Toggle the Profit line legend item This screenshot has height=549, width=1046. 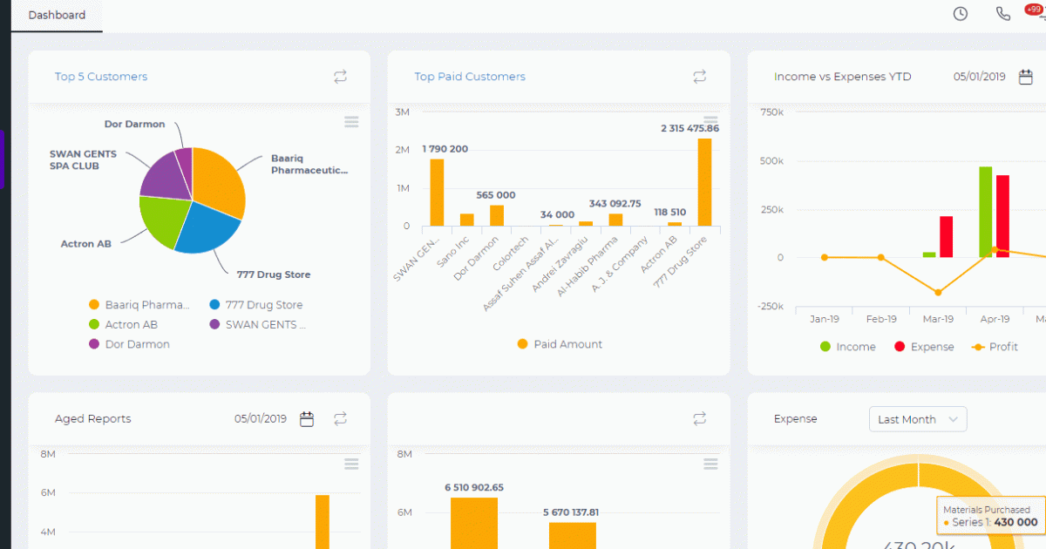tap(995, 347)
